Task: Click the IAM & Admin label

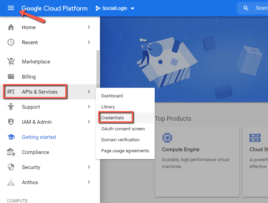Action: tap(37, 122)
